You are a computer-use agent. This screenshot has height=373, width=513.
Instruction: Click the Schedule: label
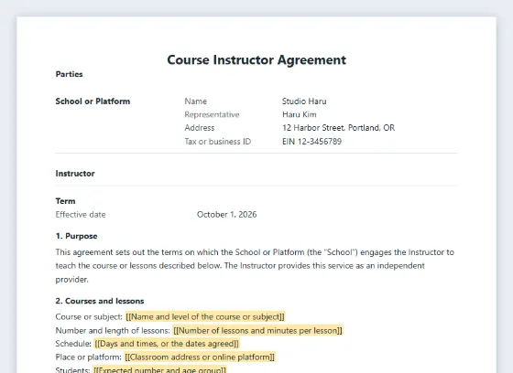pyautogui.click(x=73, y=344)
